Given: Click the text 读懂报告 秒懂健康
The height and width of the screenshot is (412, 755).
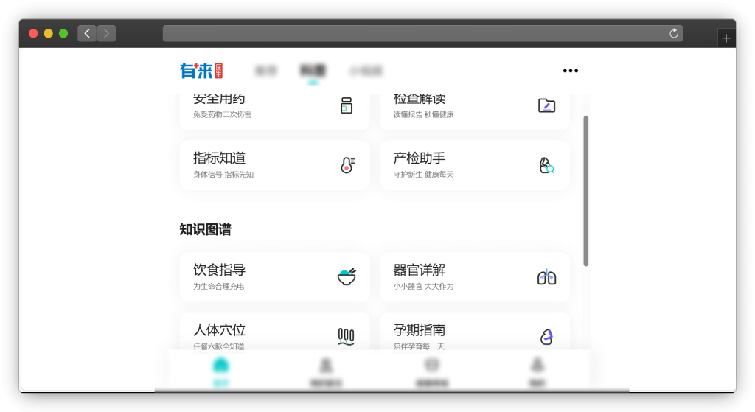Looking at the screenshot, I should (424, 114).
